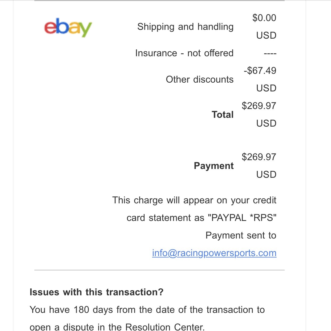Select the Shipping and handling label
This screenshot has height=331, width=331.
click(185, 27)
